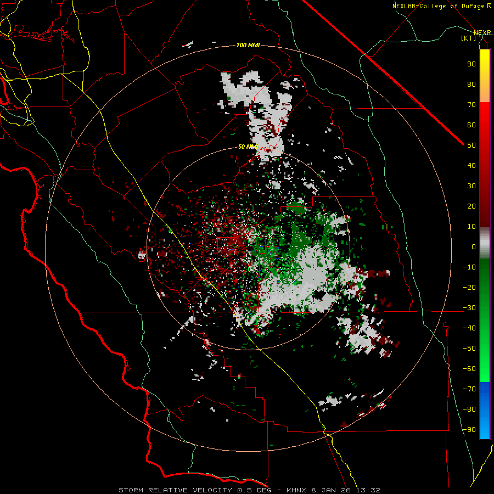Click the 90 value on the velocity scale
The width and height of the screenshot is (494, 494).
click(x=471, y=64)
